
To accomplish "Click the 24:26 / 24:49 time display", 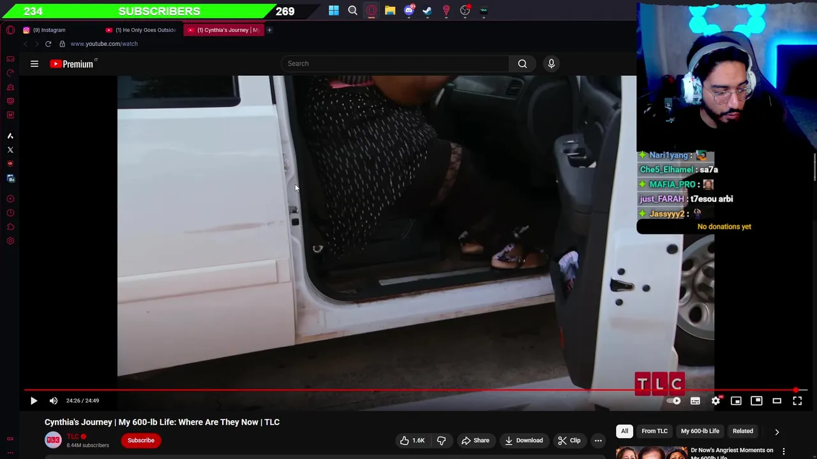I will pyautogui.click(x=82, y=401).
